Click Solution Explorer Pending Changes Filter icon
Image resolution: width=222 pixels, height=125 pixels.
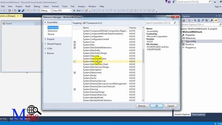point(189,20)
